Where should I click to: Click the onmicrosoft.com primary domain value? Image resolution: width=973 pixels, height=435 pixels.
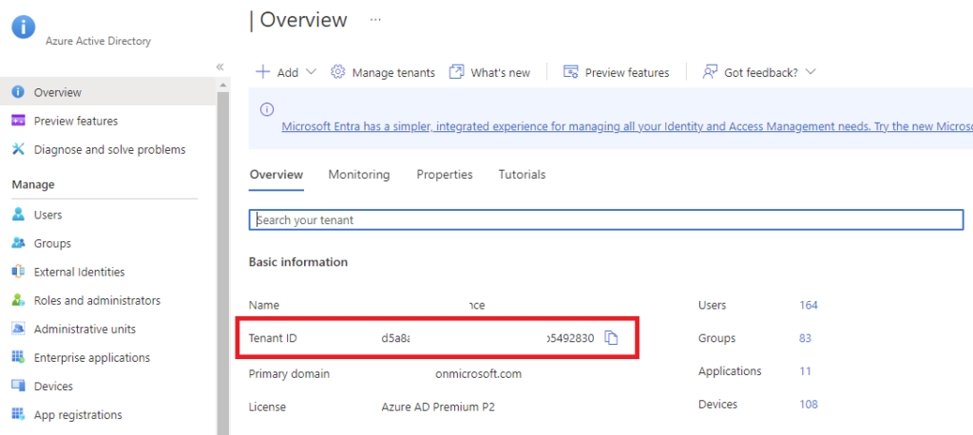[x=479, y=374]
